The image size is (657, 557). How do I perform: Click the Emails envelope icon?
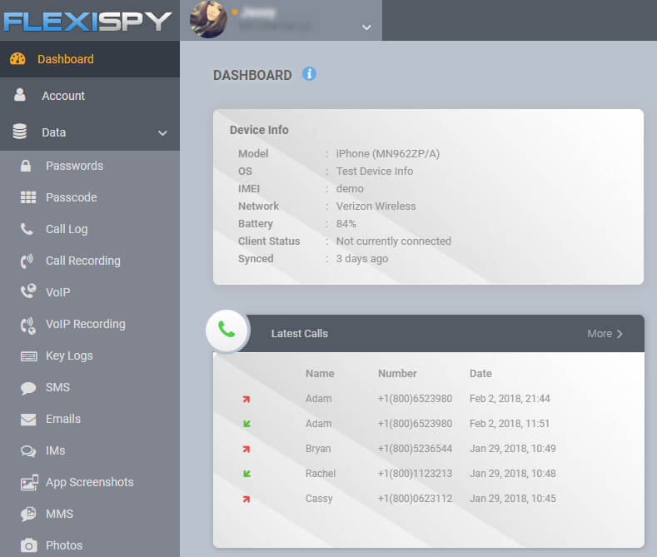point(28,419)
